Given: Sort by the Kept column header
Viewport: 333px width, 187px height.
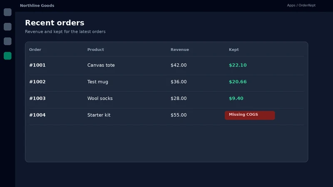Looking at the screenshot, I should [234, 49].
